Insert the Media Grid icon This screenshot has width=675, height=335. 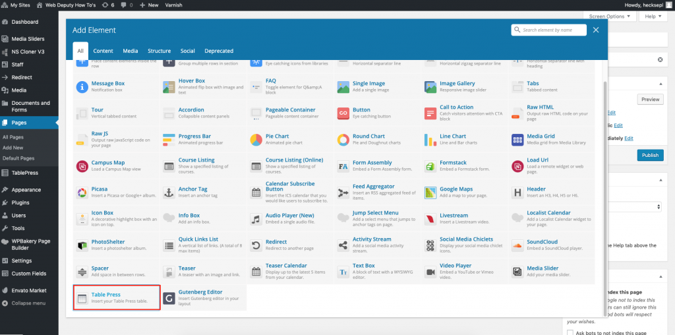[x=517, y=140]
